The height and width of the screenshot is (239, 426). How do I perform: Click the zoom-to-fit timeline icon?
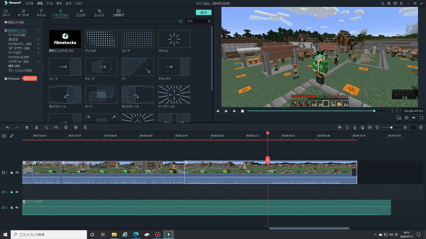[x=370, y=127]
